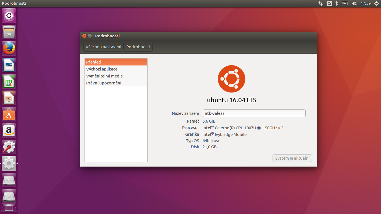Open LibreOffice Writer from the launcher
The height and width of the screenshot is (214, 381).
click(9, 65)
